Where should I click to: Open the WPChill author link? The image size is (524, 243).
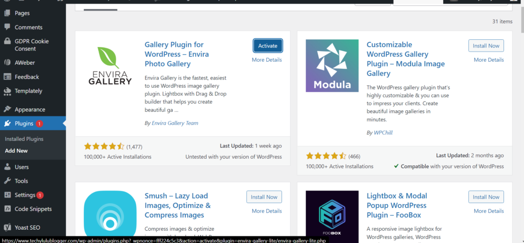383,133
